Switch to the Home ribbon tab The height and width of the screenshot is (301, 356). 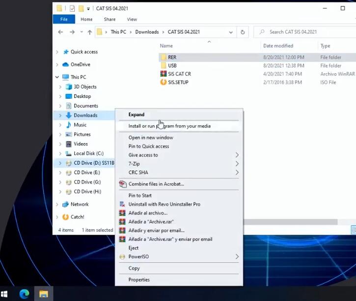click(86, 19)
